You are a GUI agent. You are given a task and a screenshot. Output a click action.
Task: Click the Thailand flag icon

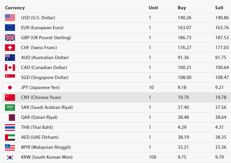click(x=10, y=127)
